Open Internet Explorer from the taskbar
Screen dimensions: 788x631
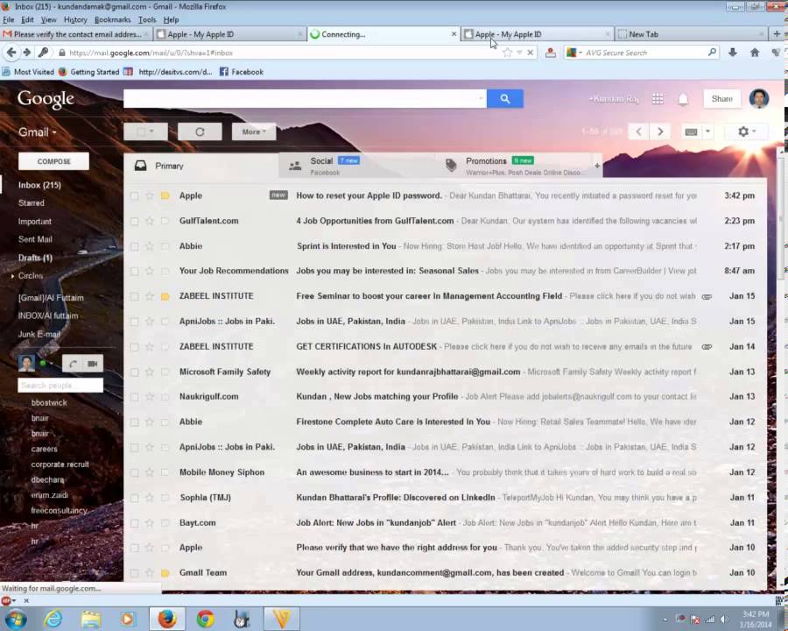53,619
